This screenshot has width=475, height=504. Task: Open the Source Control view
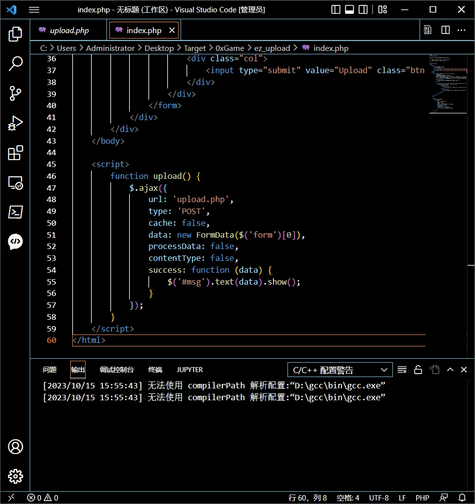click(x=15, y=93)
